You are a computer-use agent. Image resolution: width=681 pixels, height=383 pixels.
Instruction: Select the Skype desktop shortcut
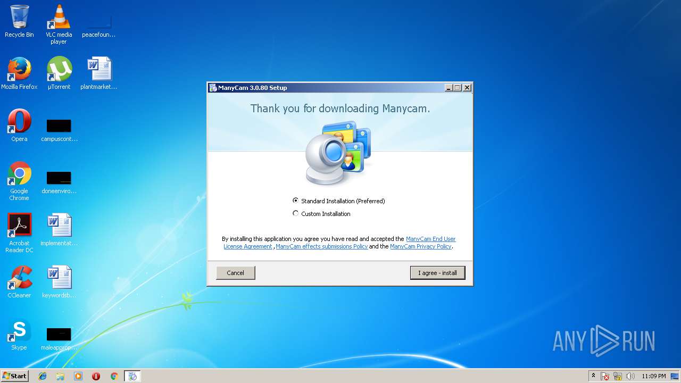(x=19, y=334)
